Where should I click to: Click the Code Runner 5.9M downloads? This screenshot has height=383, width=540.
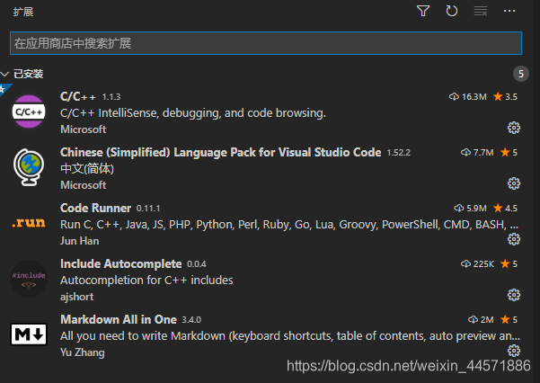470,209
